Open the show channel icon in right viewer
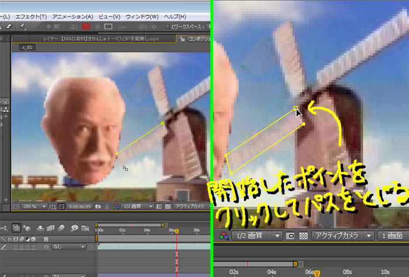 click(x=224, y=236)
